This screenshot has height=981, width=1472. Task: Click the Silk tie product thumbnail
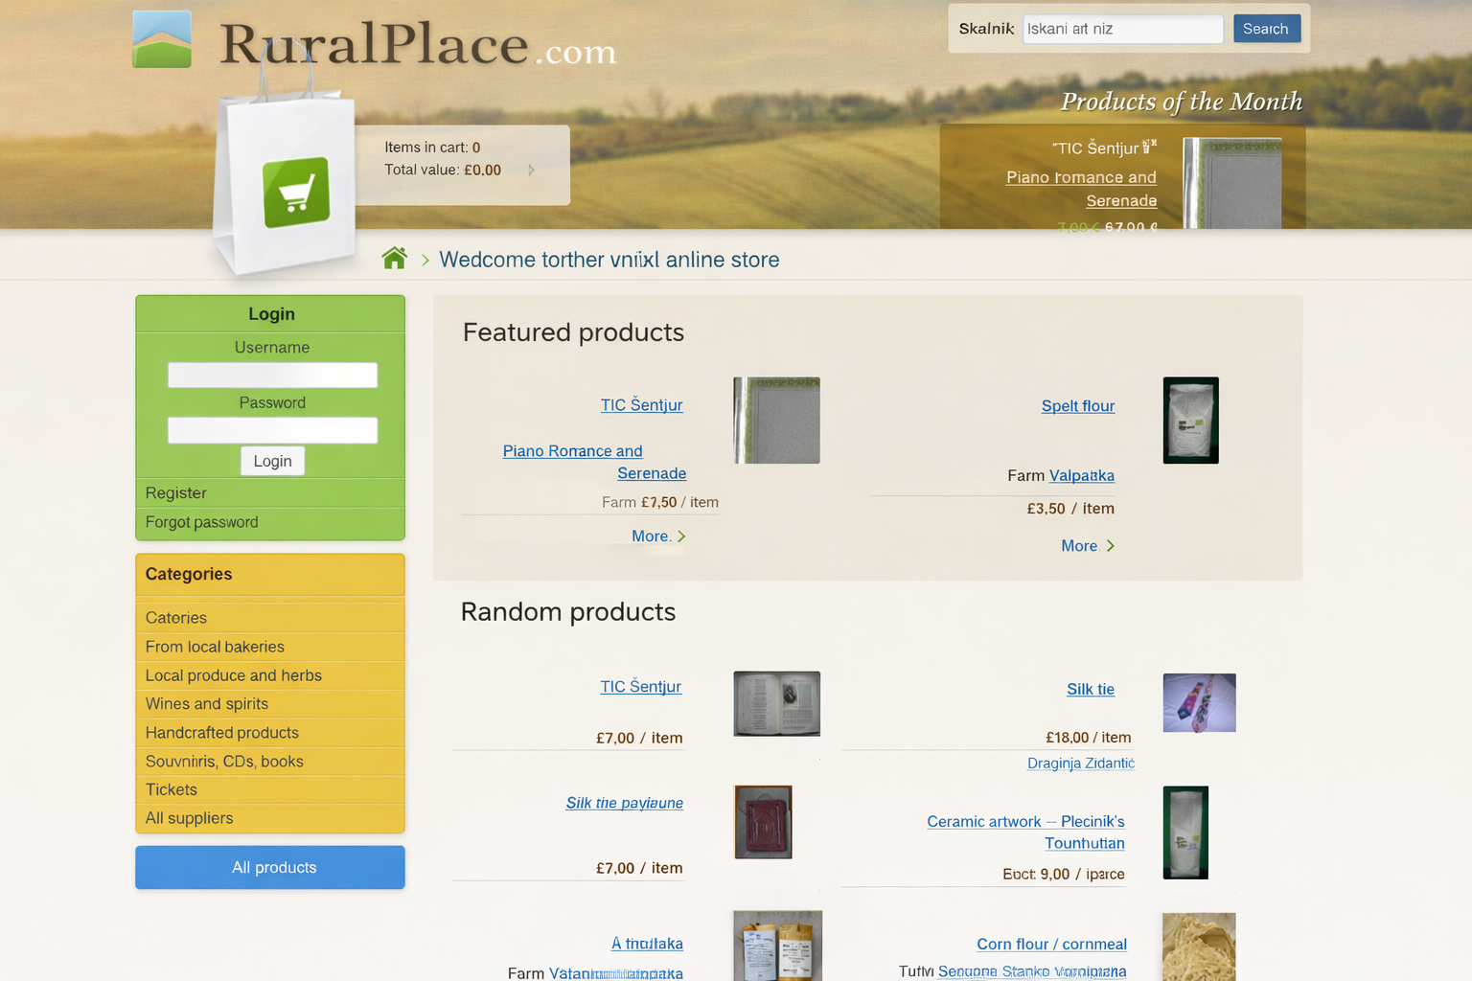[1198, 702]
